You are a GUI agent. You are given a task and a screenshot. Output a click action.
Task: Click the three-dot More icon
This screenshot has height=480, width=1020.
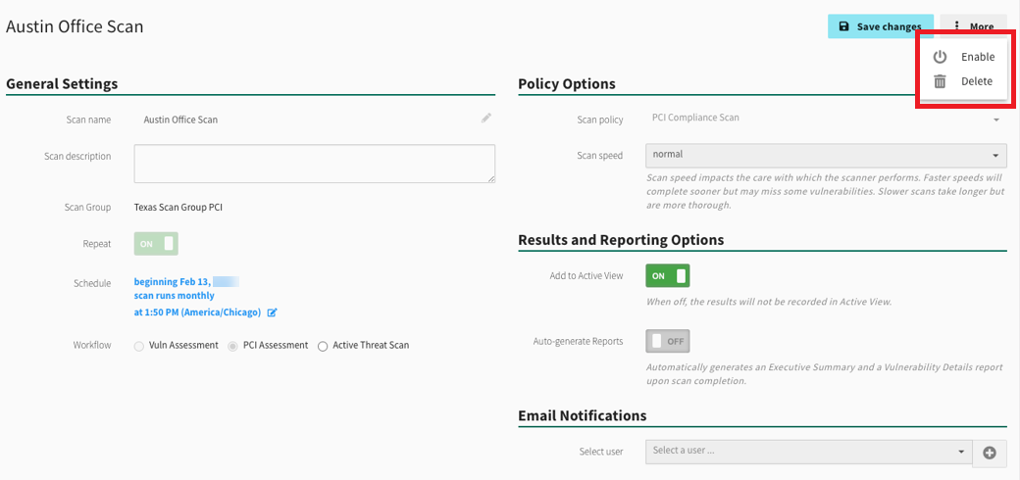pyautogui.click(x=956, y=26)
